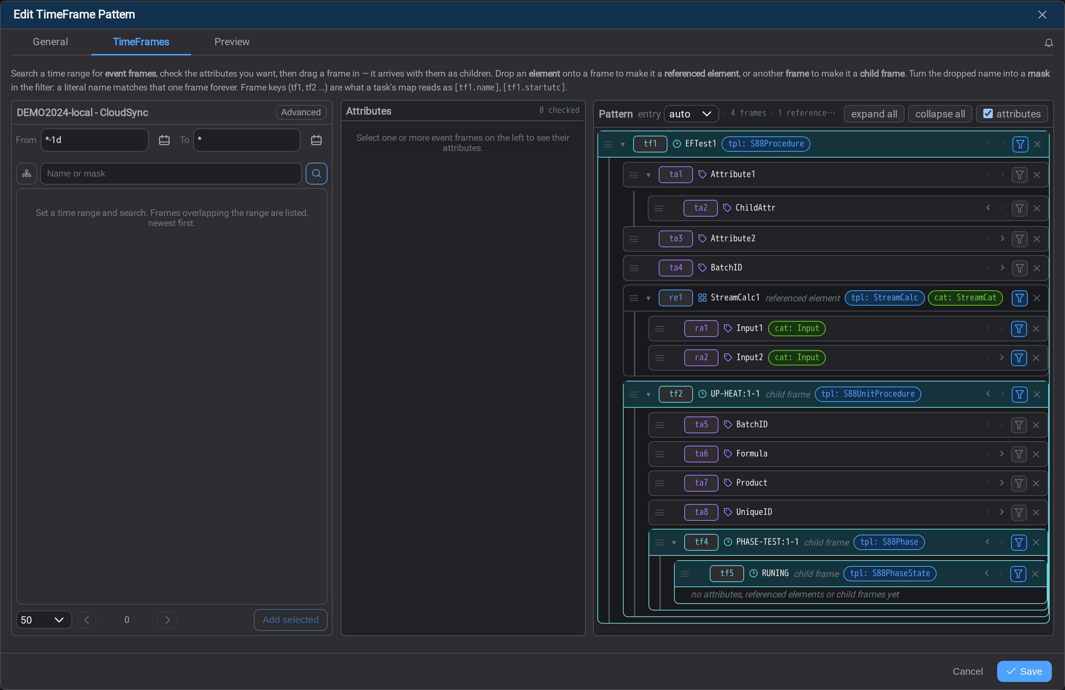Switch to the General tab
Image resolution: width=1065 pixels, height=690 pixels.
tap(50, 42)
